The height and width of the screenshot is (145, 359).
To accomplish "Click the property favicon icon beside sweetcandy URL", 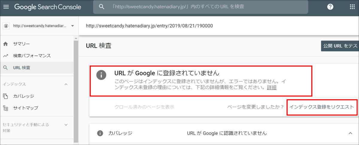I will (7, 26).
